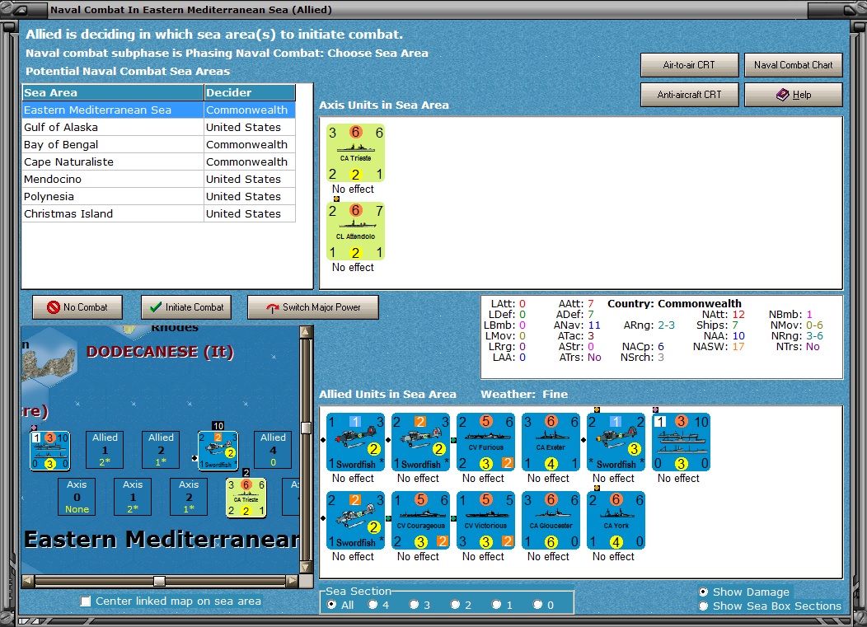Click the Decider column header
Screen dimensions: 867x627
point(250,92)
